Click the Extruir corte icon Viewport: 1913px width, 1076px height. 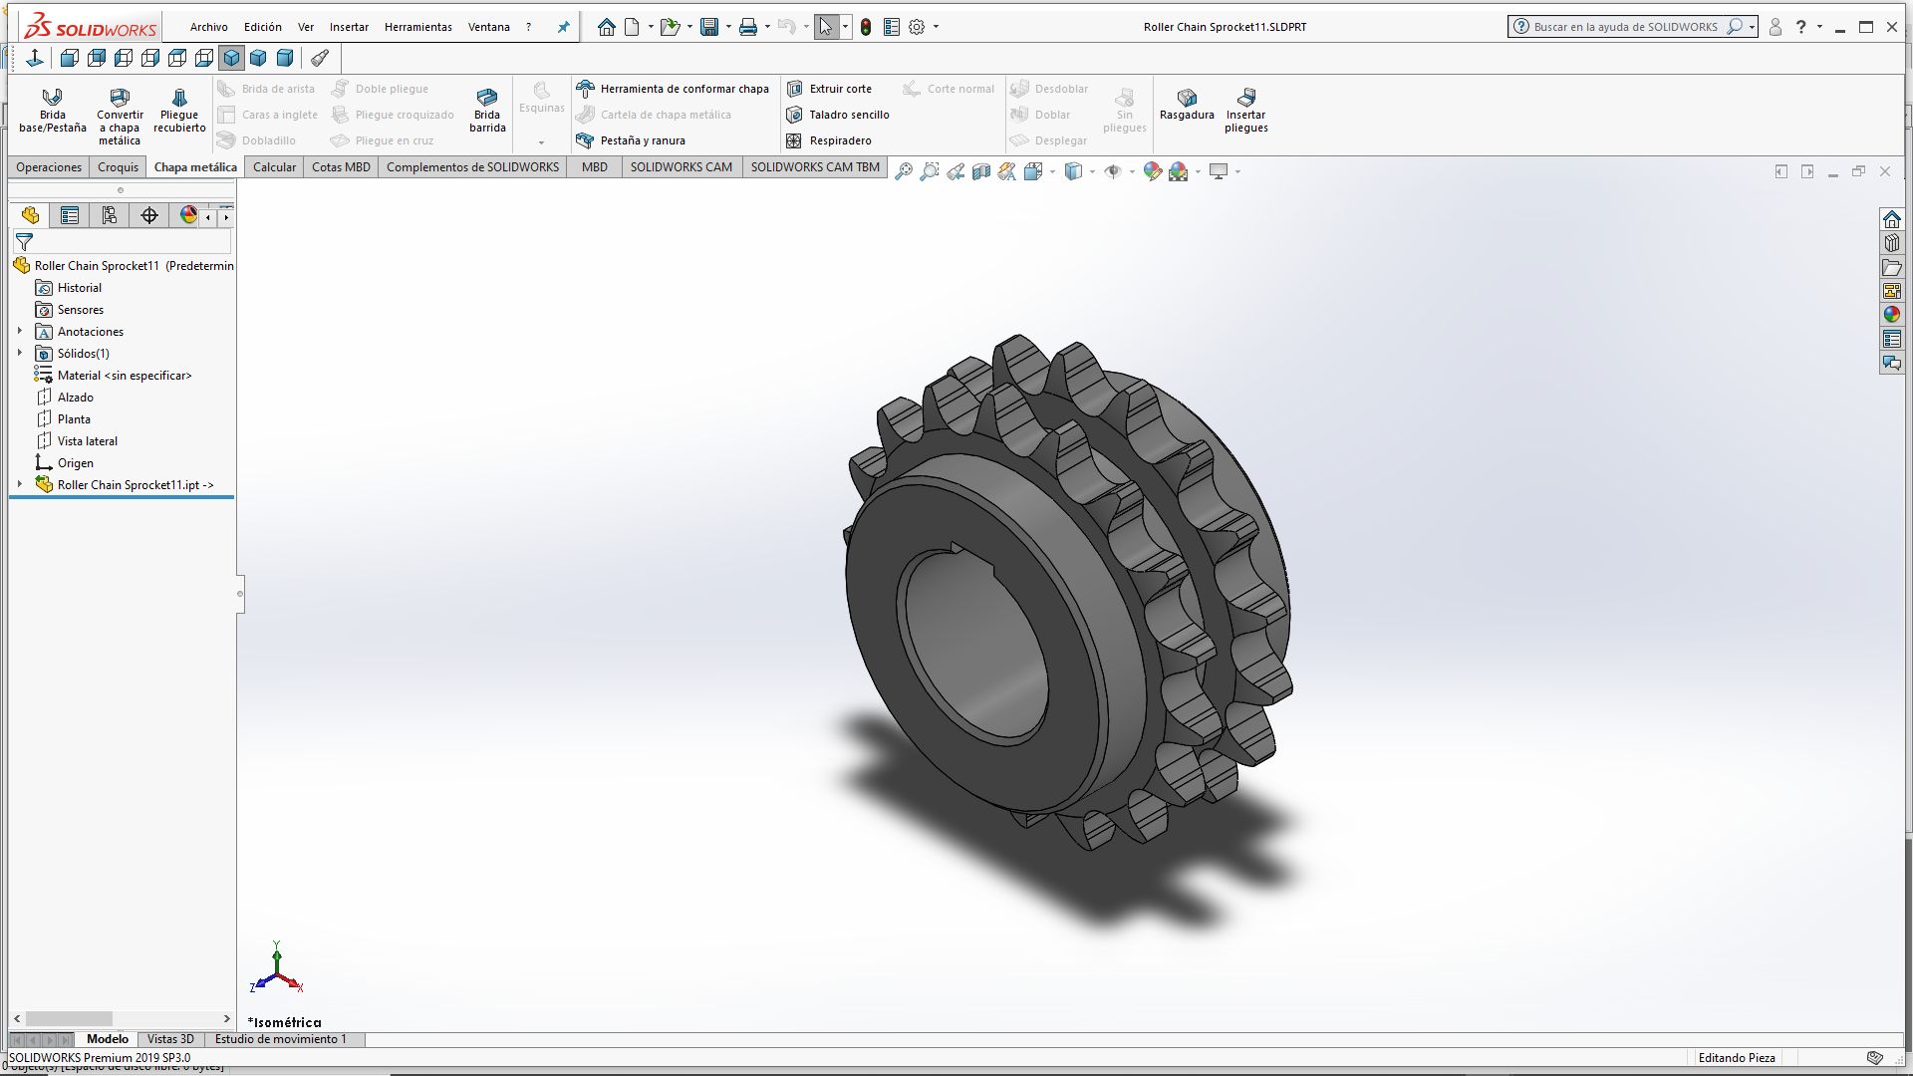[794, 89]
